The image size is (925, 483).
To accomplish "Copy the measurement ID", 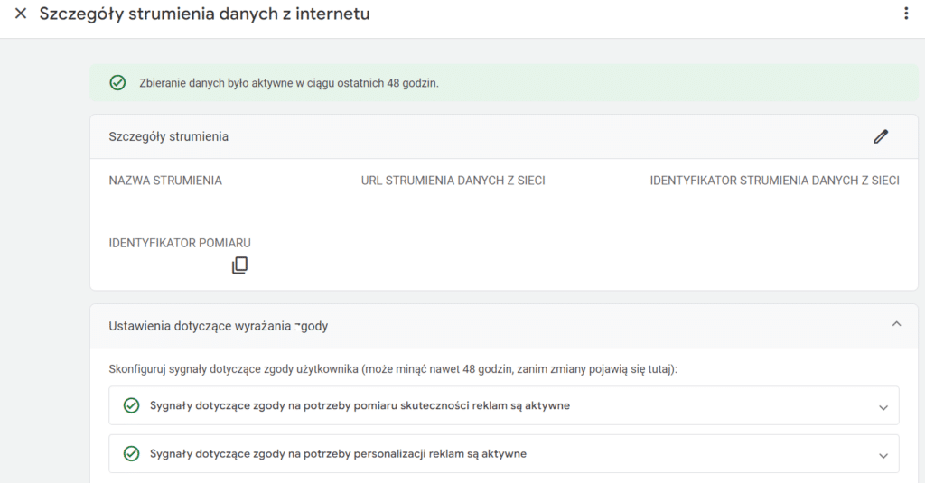I will click(x=239, y=265).
